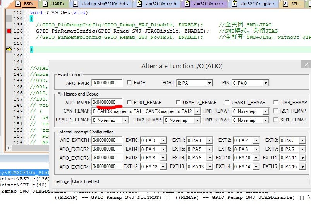The image size is (311, 207).
Task: Open the PIN dropdown showing 0: PA.0
Action: (x=250, y=83)
